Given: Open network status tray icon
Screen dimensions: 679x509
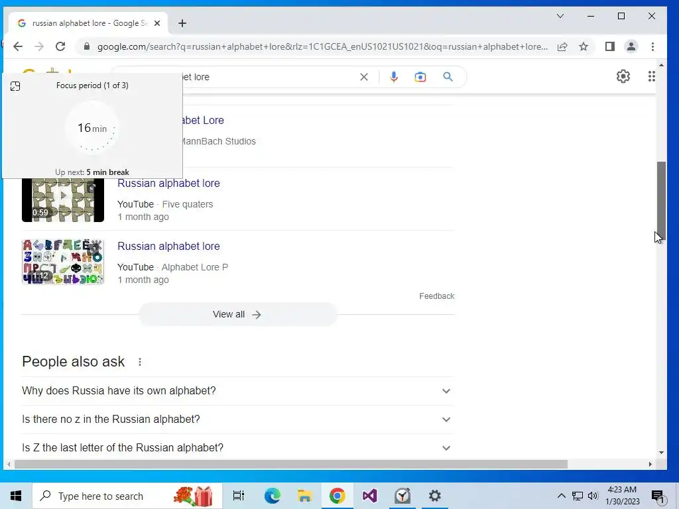Looking at the screenshot, I should point(578,496).
